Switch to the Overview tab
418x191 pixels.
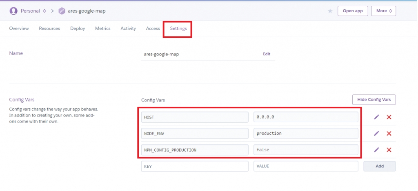tap(19, 28)
